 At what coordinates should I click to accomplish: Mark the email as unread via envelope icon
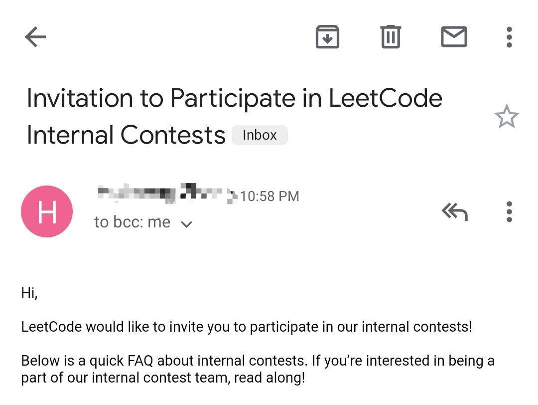click(454, 37)
